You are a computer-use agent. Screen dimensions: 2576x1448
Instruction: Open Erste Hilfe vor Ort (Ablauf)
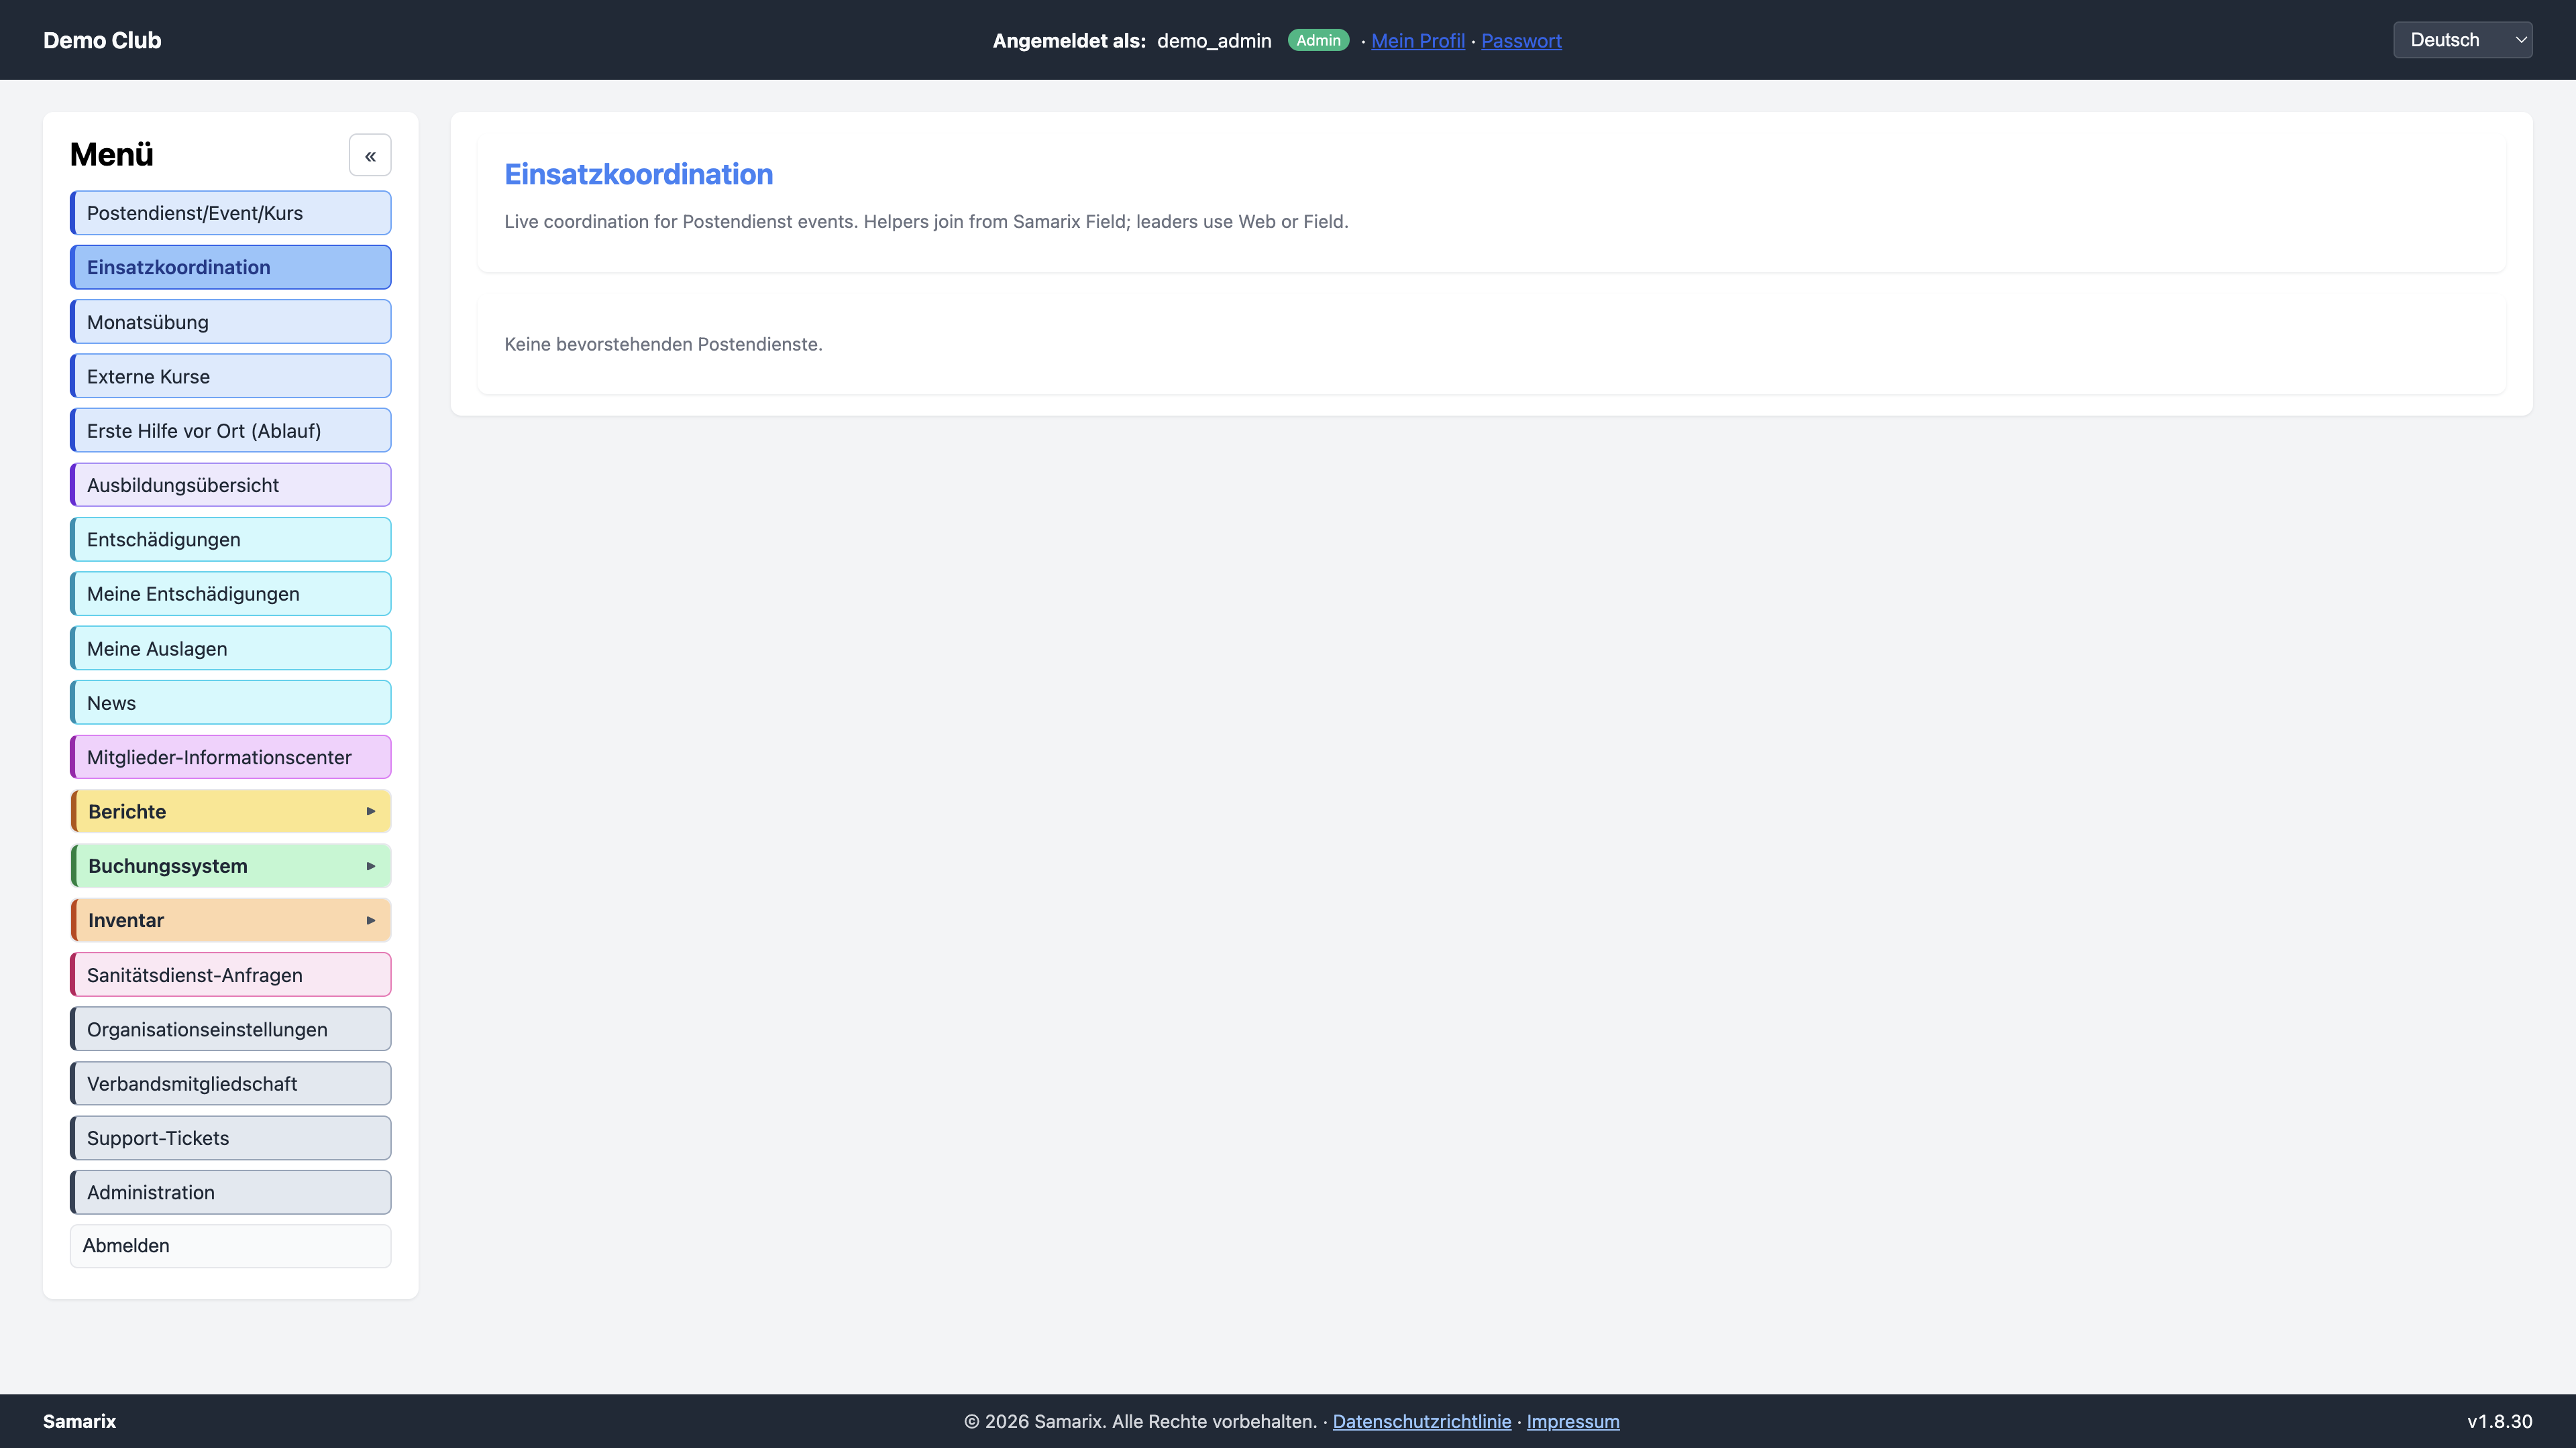pos(231,430)
